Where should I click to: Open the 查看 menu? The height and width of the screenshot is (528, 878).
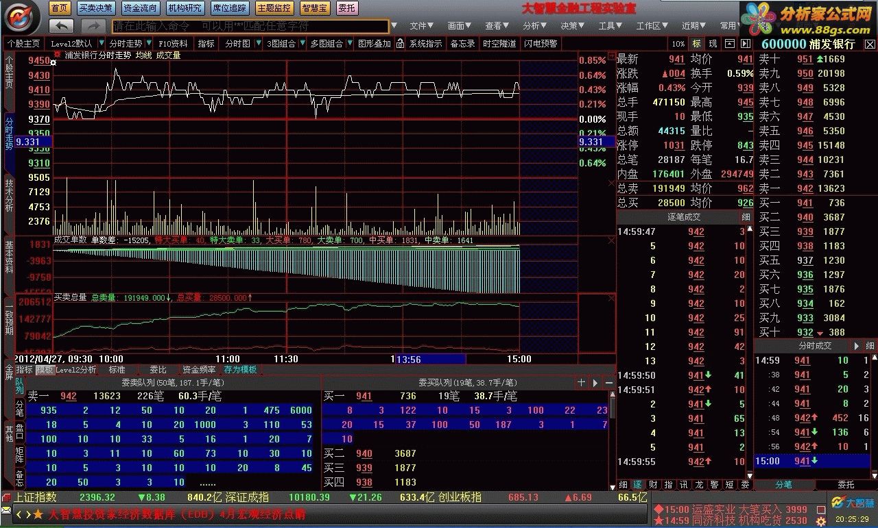(497, 26)
